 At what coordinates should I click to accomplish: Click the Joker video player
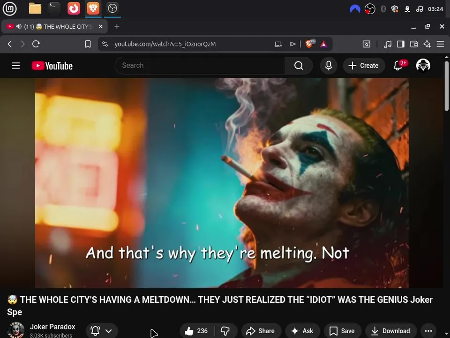point(222,183)
